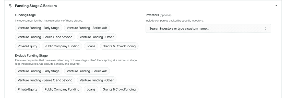Viewport: 286px width, 98px height.
Task: Toggle Private Equity in Funding Stage
Action: [x=27, y=46]
